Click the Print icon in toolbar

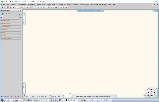[x=10, y=8]
